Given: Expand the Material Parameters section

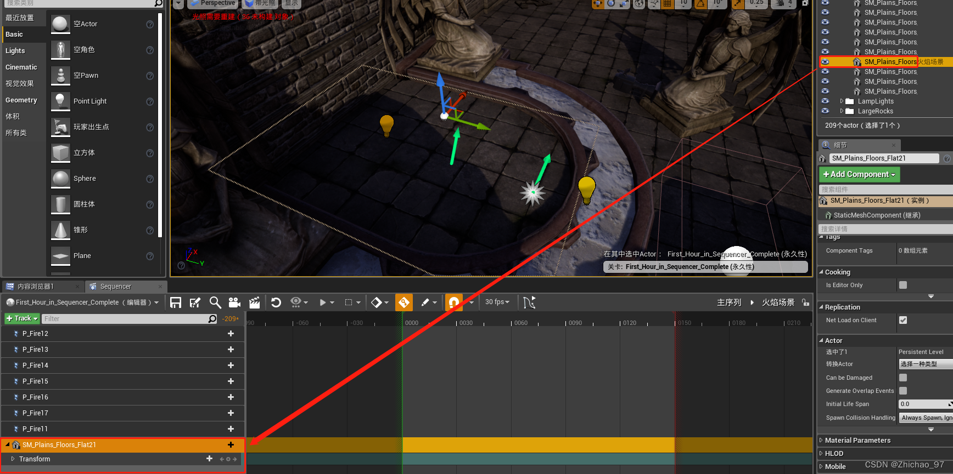Looking at the screenshot, I should (857, 441).
